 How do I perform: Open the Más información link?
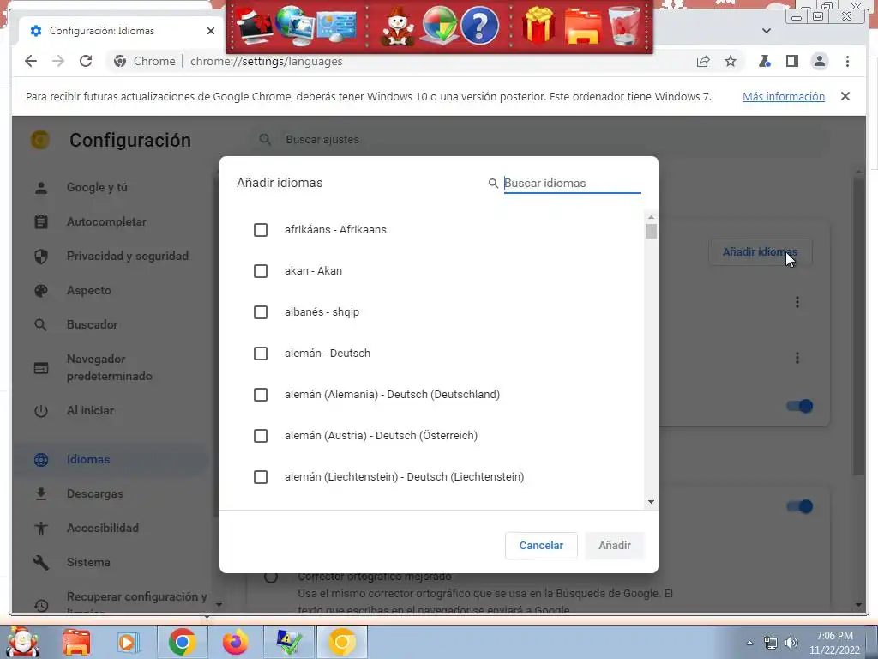[x=784, y=96]
